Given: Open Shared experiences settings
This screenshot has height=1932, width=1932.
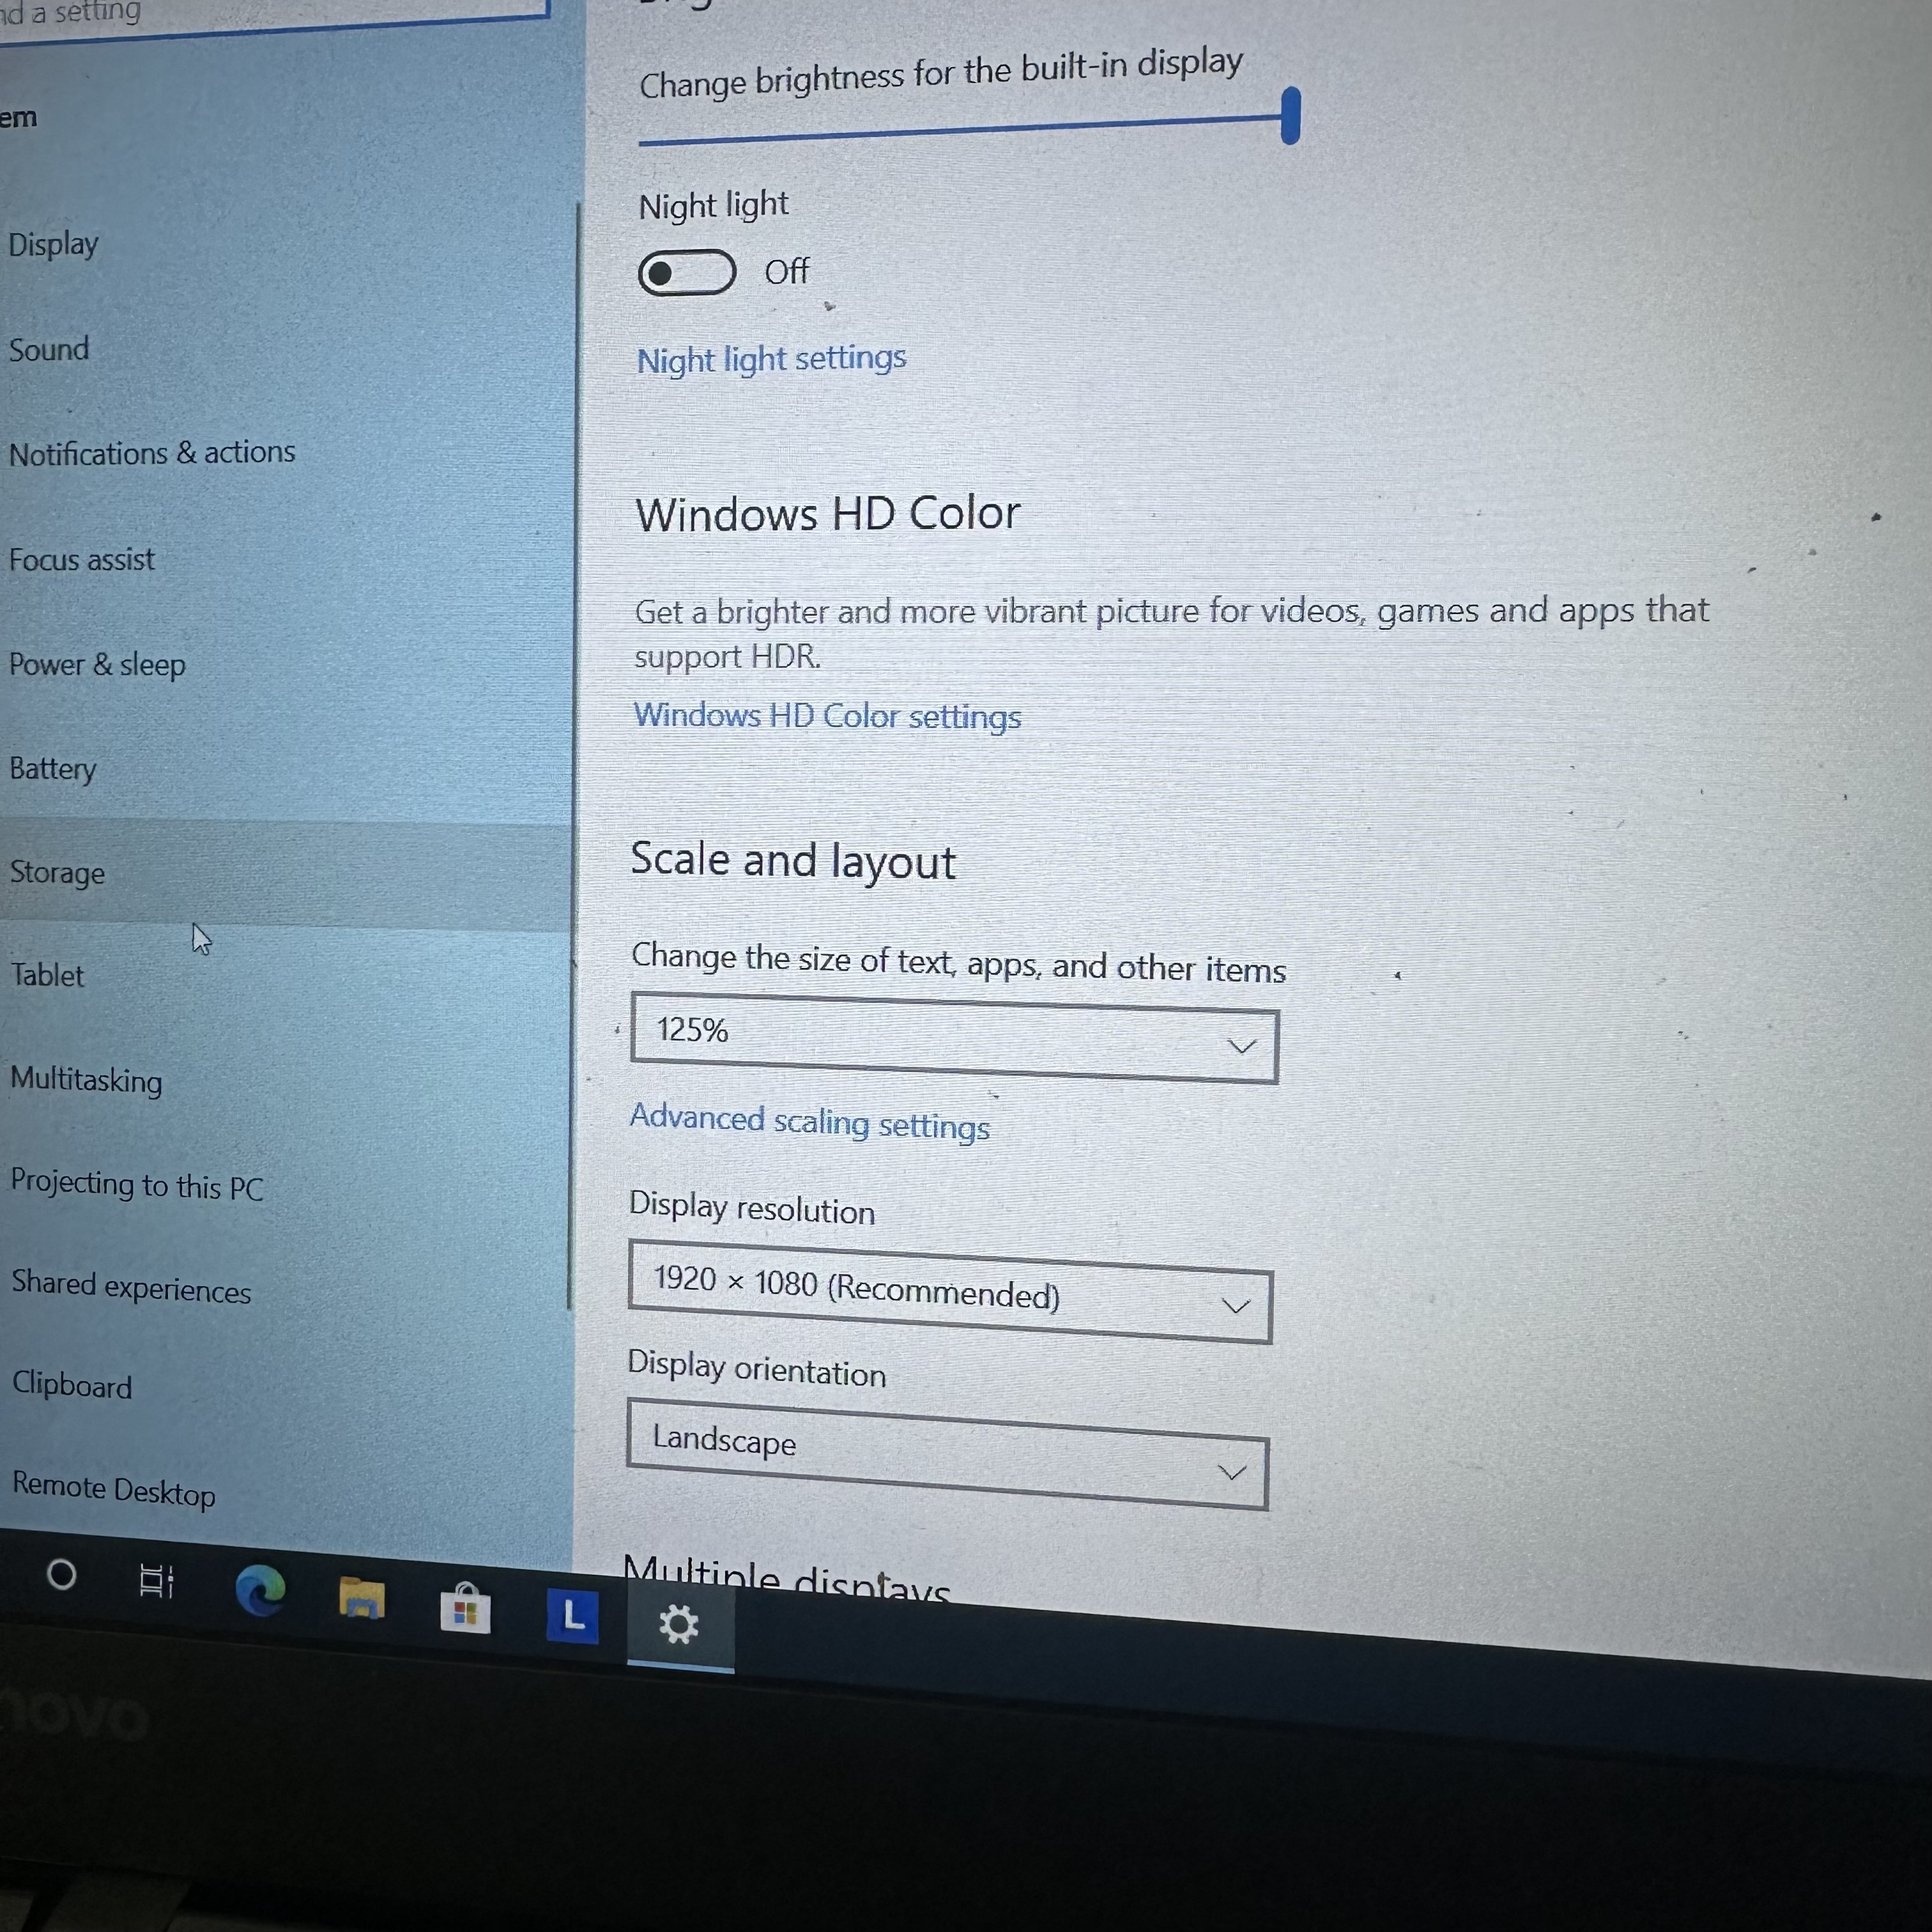Looking at the screenshot, I should (131, 1288).
